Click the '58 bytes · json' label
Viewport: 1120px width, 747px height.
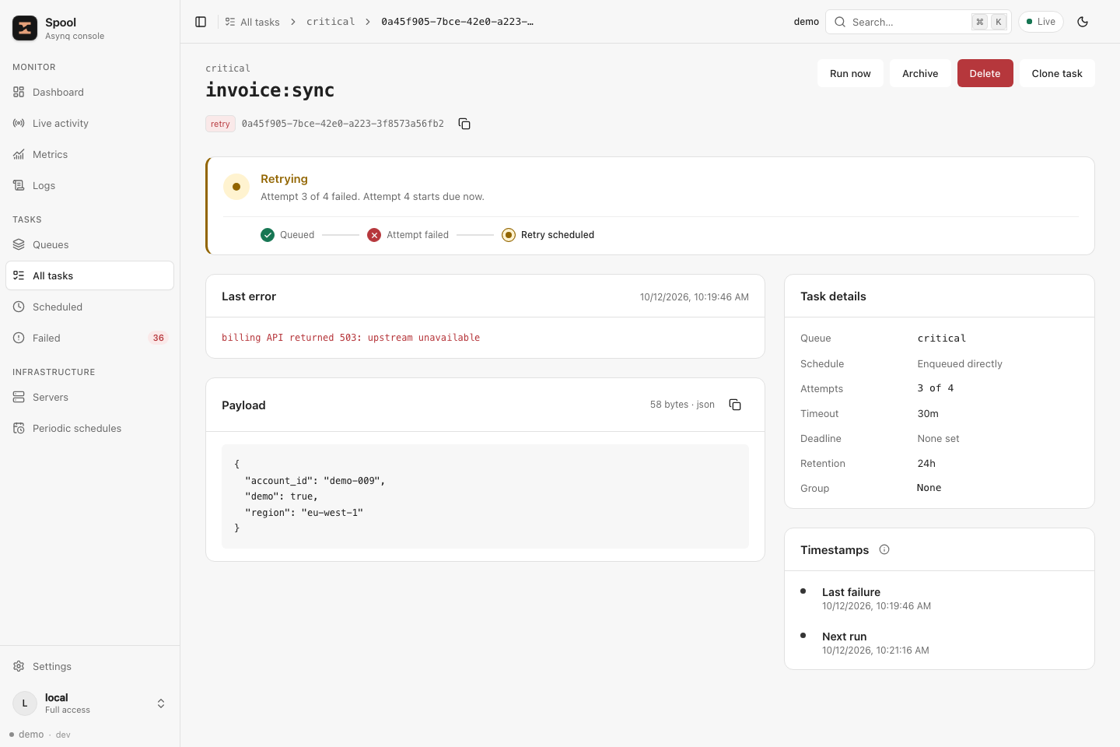pos(682,405)
